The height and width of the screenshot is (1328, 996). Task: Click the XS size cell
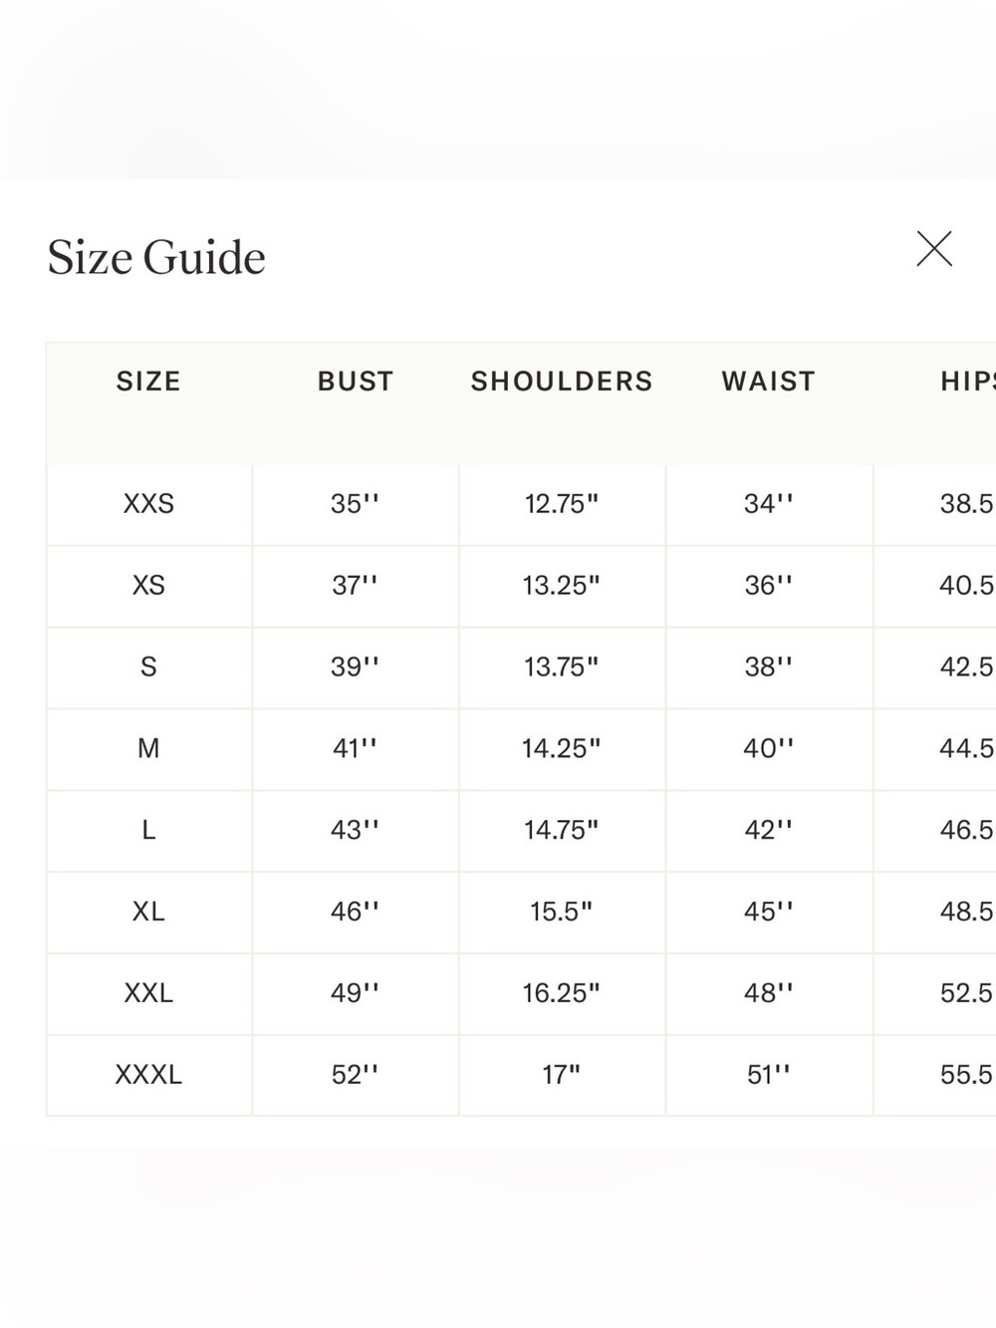tap(148, 586)
